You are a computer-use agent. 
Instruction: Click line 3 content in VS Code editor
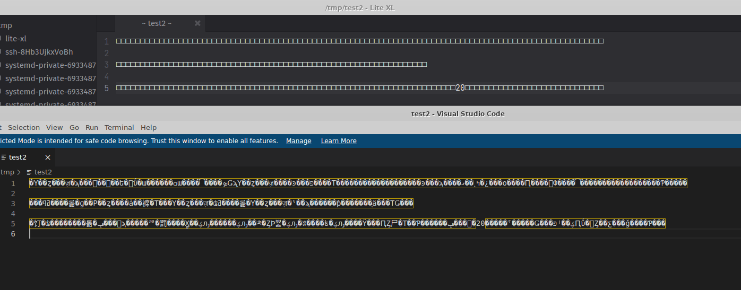(x=221, y=204)
